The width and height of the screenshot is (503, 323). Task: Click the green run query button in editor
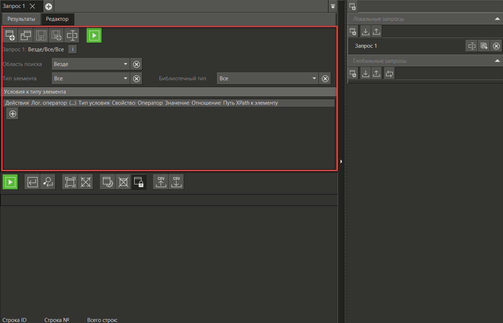coord(94,35)
